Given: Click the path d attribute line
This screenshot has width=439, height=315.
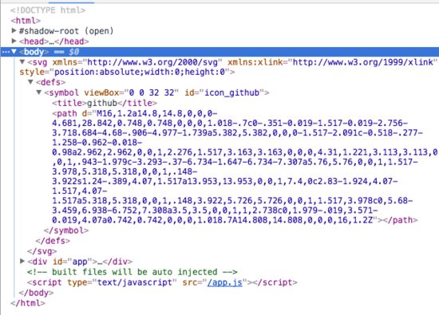Looking at the screenshot, I should point(135,113).
